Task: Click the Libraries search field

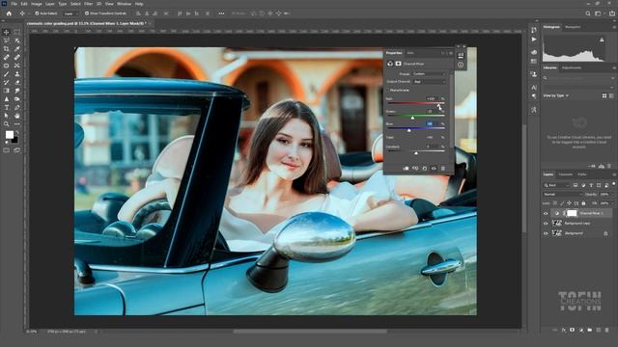Action: coord(578,78)
